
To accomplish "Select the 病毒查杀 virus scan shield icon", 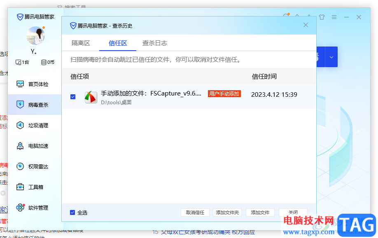I will [20, 105].
